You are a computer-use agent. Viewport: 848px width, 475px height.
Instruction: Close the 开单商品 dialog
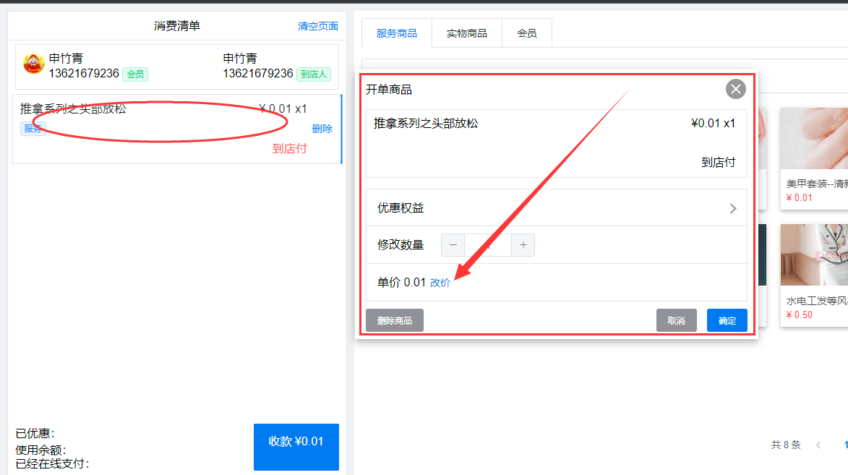pos(735,89)
